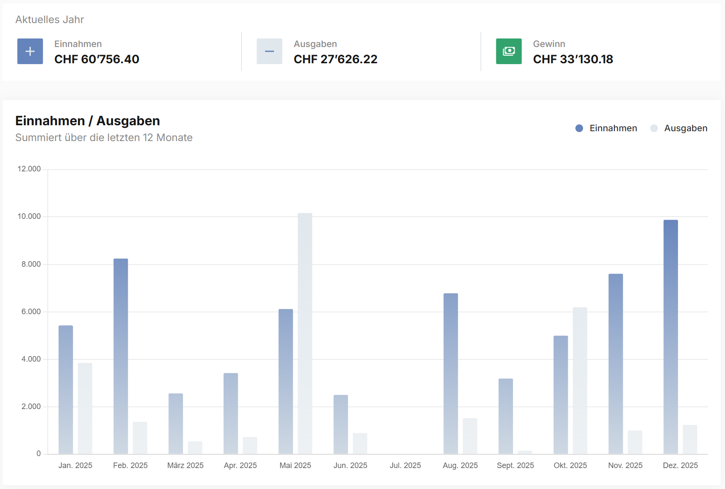Click the Aug. 2025 Einnahmen bar
The width and height of the screenshot is (725, 489).
click(x=451, y=374)
